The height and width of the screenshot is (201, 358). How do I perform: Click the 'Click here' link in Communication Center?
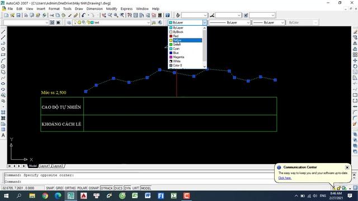pyautogui.click(x=285, y=178)
